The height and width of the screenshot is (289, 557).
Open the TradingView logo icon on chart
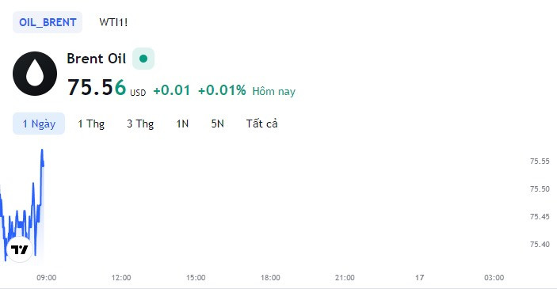tap(20, 249)
